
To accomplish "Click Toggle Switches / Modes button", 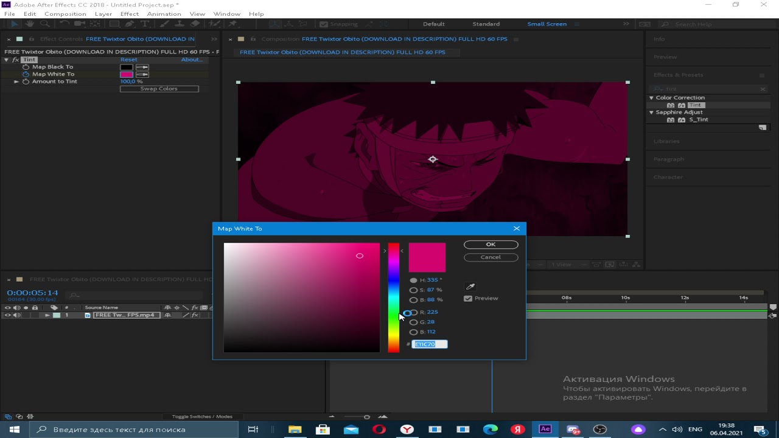I will pyautogui.click(x=202, y=417).
